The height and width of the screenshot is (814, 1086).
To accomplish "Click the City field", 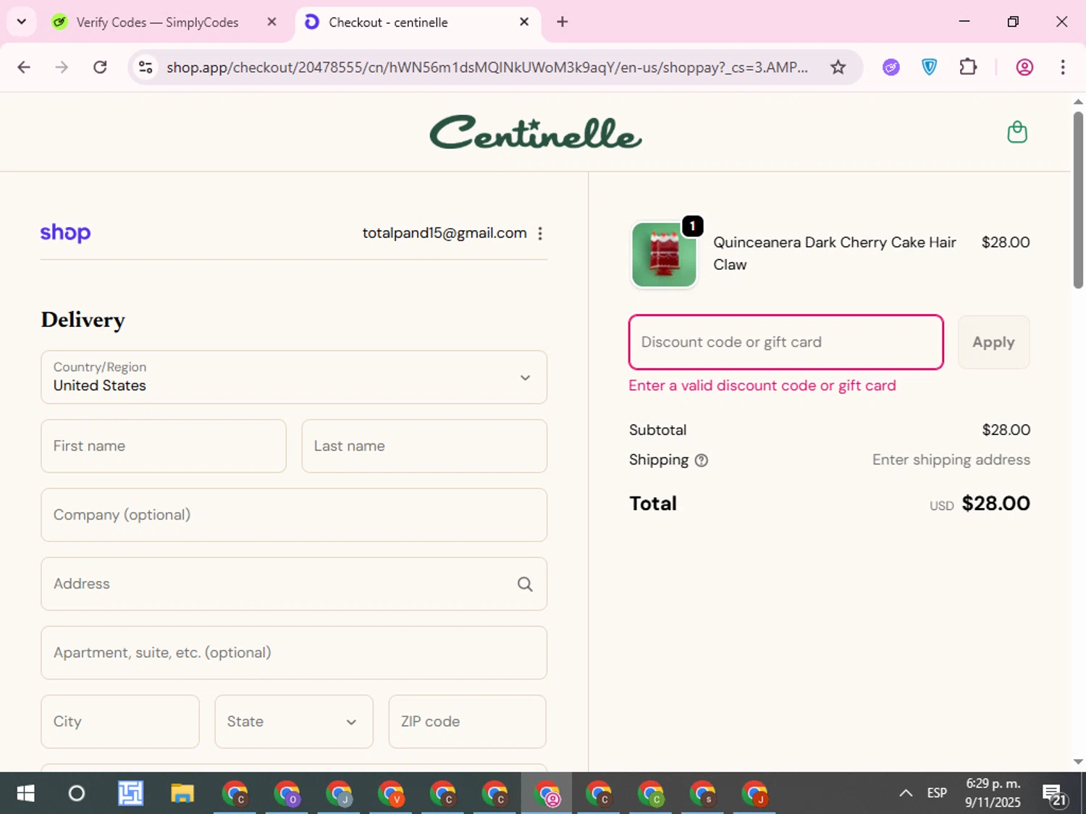I will point(120,721).
